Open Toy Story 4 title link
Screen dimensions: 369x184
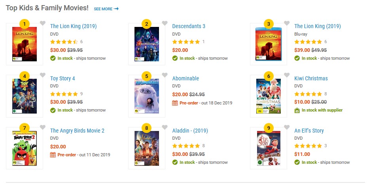click(x=62, y=78)
